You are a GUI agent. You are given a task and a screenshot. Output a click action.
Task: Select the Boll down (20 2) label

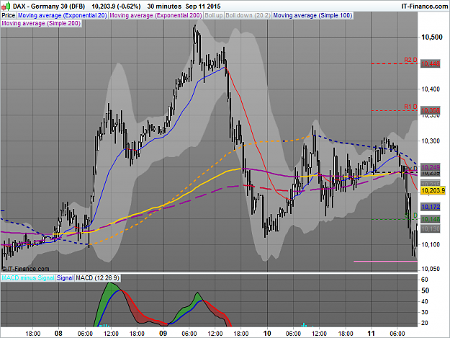(248, 16)
